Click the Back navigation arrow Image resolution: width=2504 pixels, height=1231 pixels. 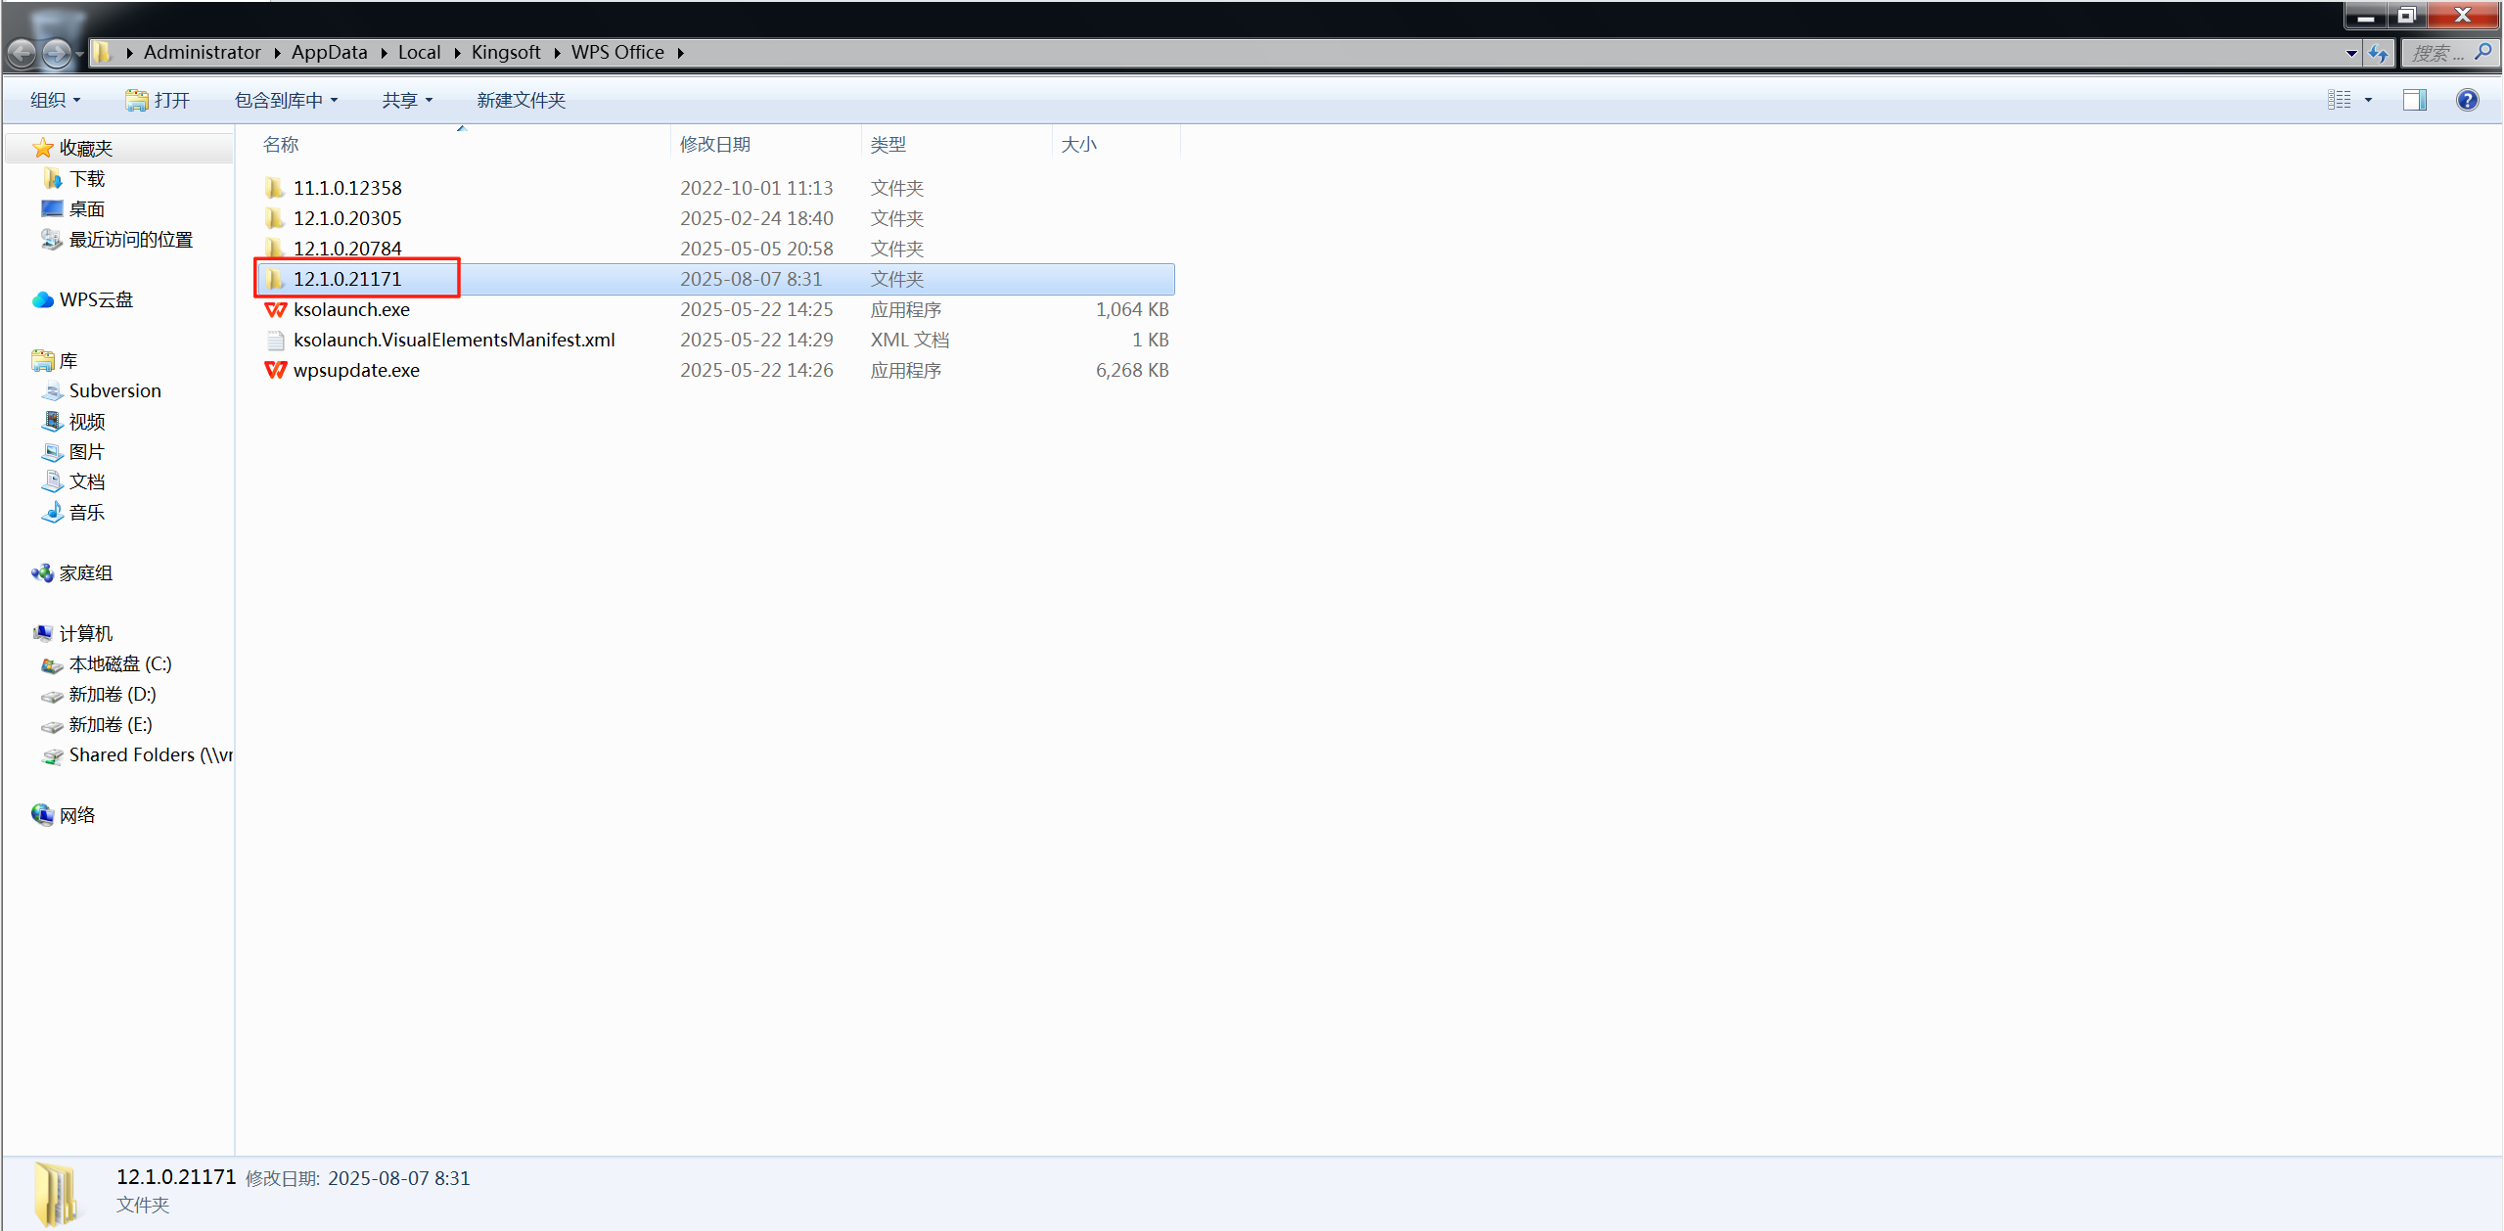(21, 53)
